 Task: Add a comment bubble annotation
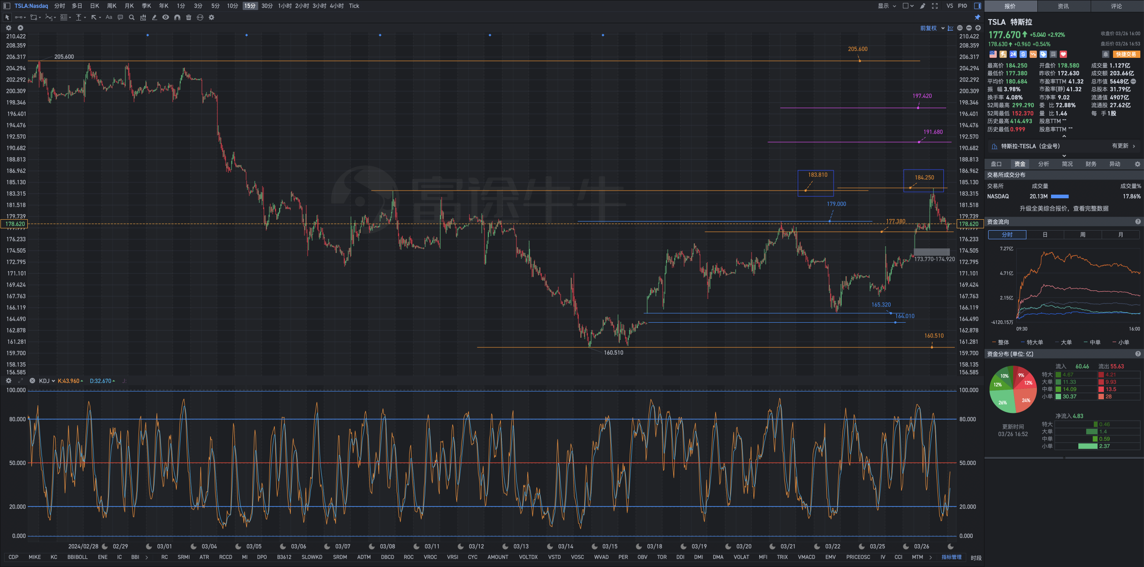click(120, 17)
